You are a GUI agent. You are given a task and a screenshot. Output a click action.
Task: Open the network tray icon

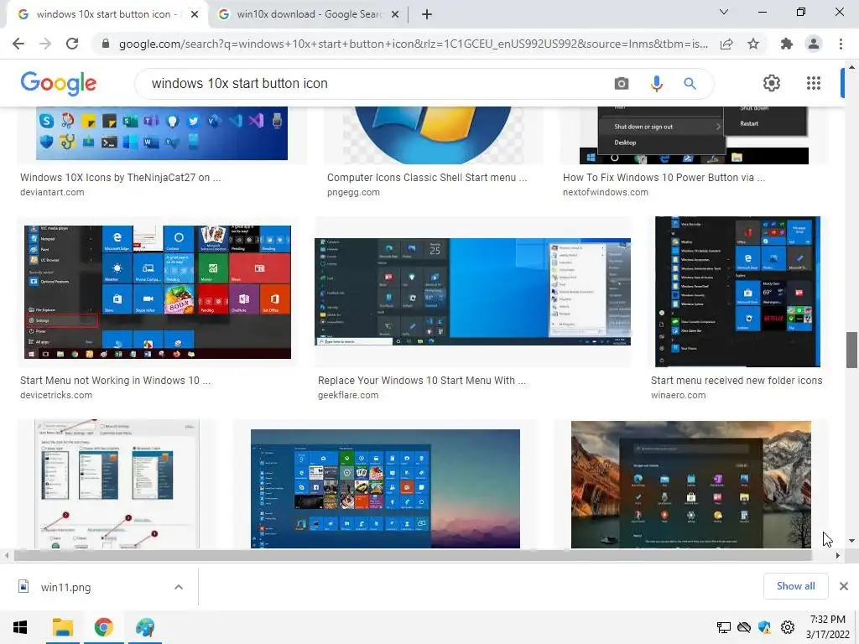pos(724,627)
